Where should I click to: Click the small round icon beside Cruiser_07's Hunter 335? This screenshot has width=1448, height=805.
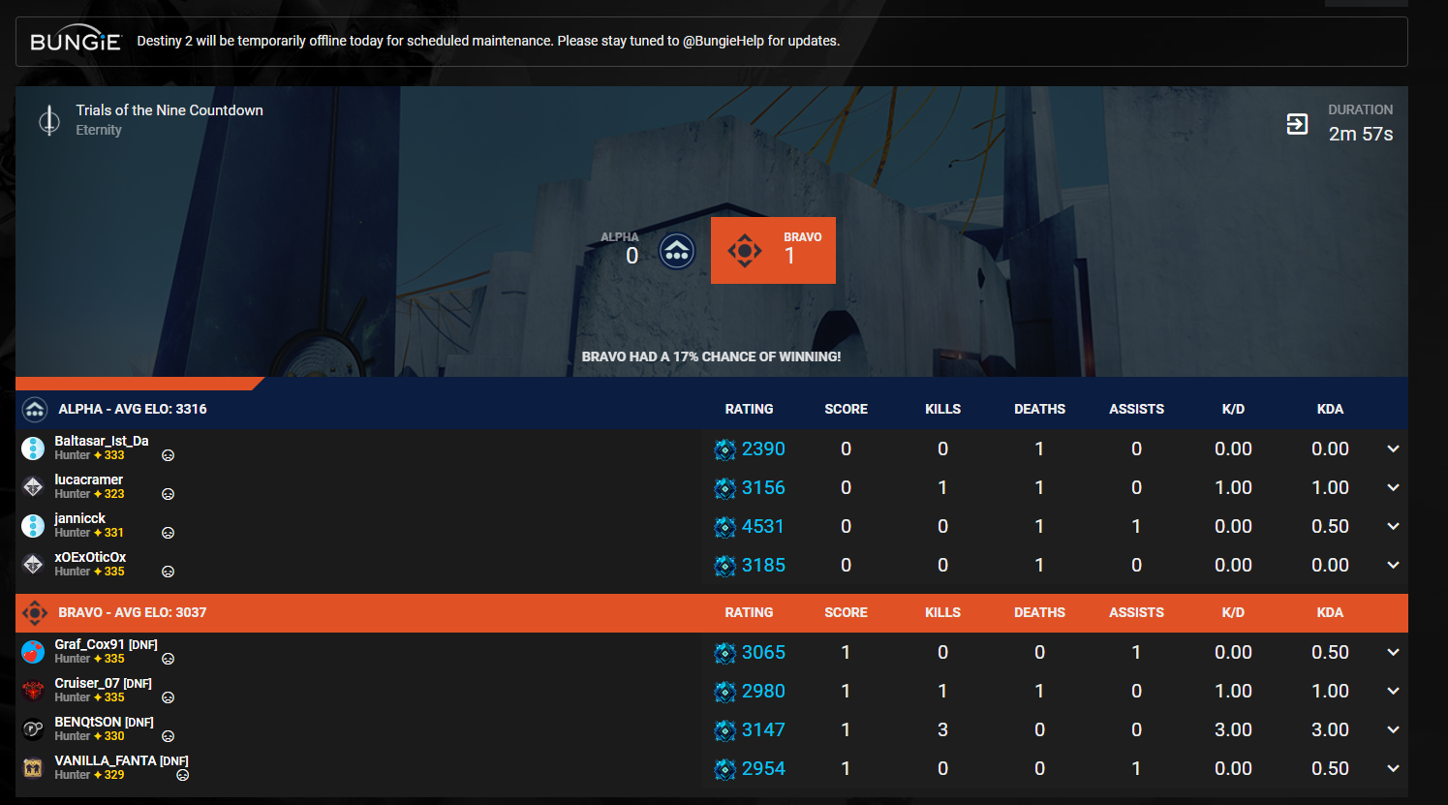click(x=168, y=697)
